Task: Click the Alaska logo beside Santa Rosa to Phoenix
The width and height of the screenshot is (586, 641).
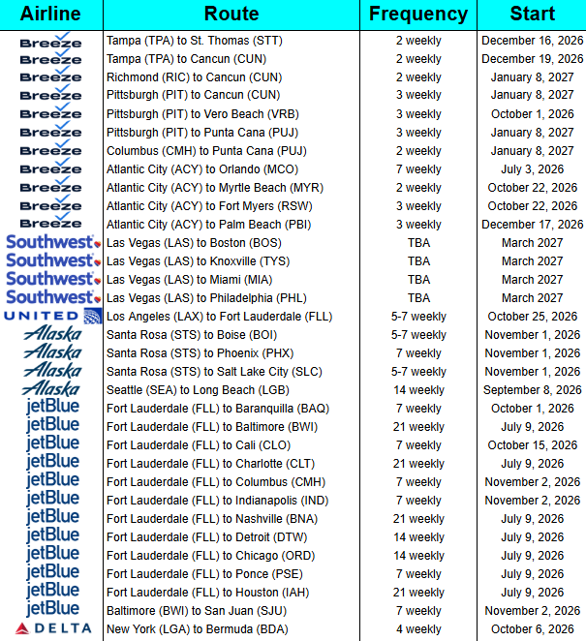Action: click(52, 352)
